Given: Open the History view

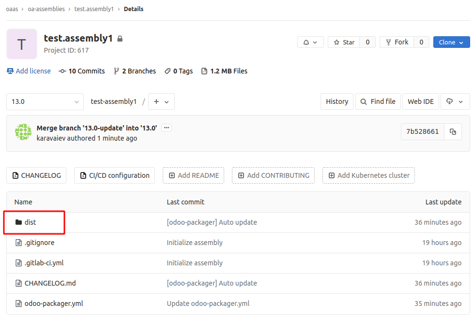Looking at the screenshot, I should tap(337, 101).
